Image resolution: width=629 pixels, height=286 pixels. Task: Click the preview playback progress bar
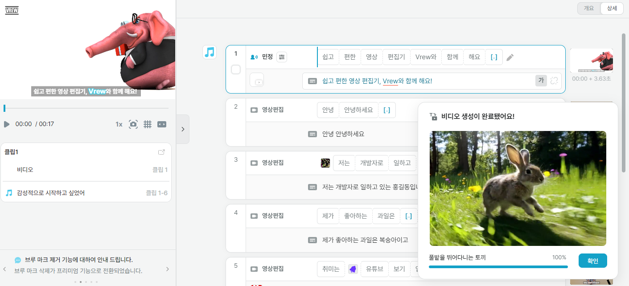[x=86, y=108]
